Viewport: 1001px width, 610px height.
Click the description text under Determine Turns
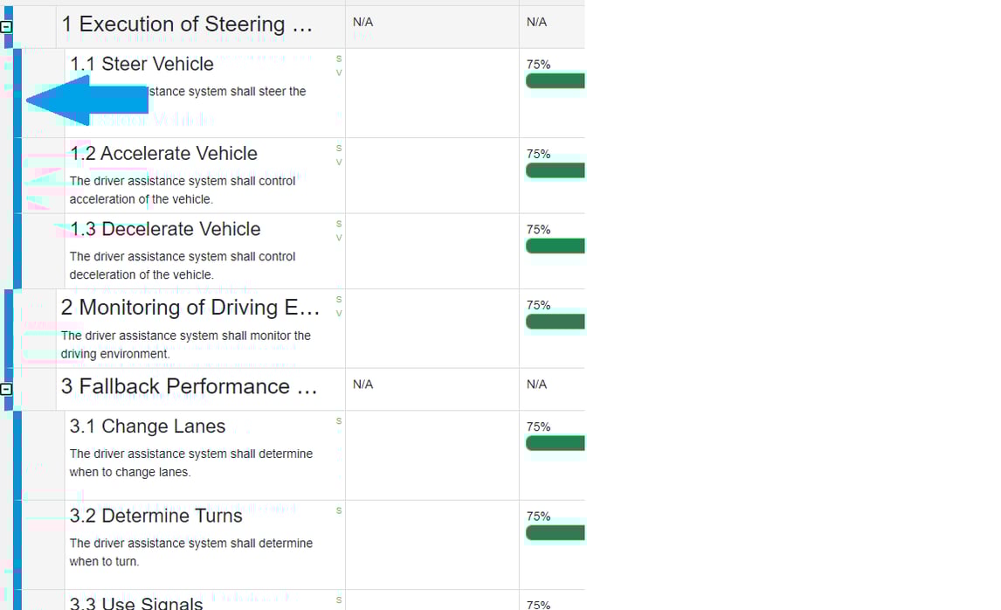coord(190,552)
